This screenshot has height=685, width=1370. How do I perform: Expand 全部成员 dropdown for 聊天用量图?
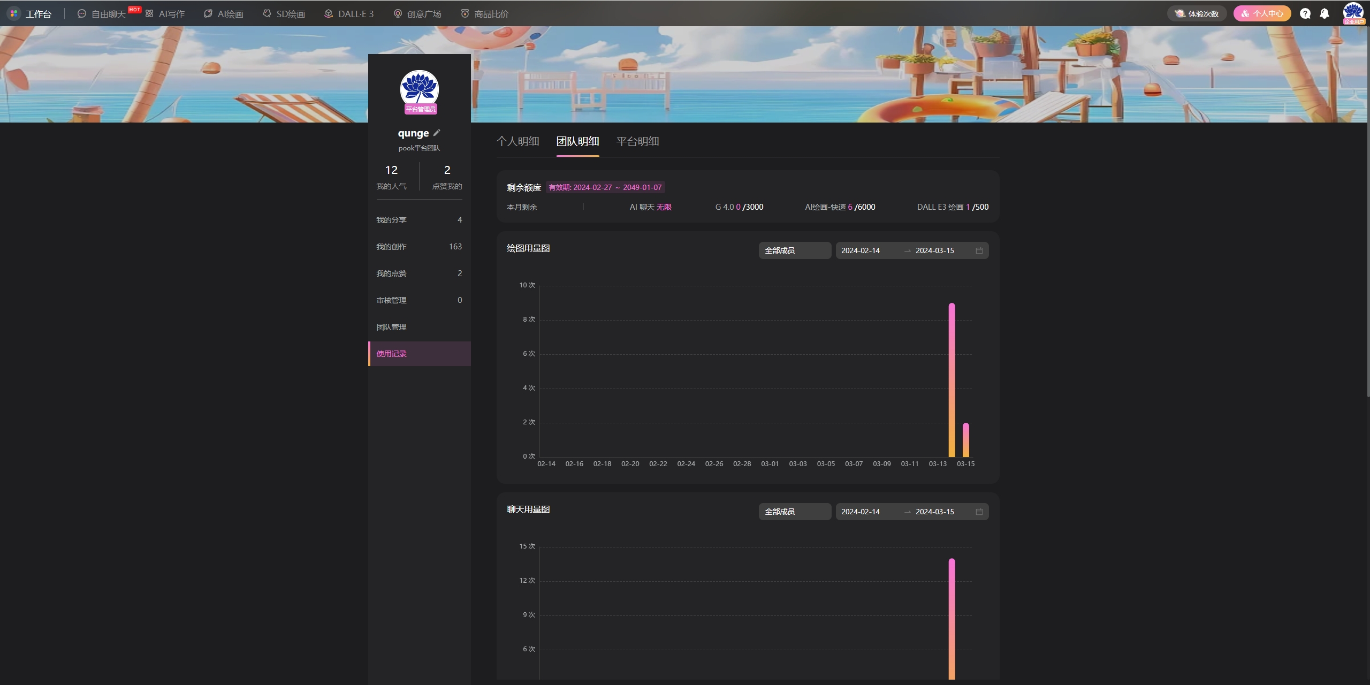pos(795,512)
